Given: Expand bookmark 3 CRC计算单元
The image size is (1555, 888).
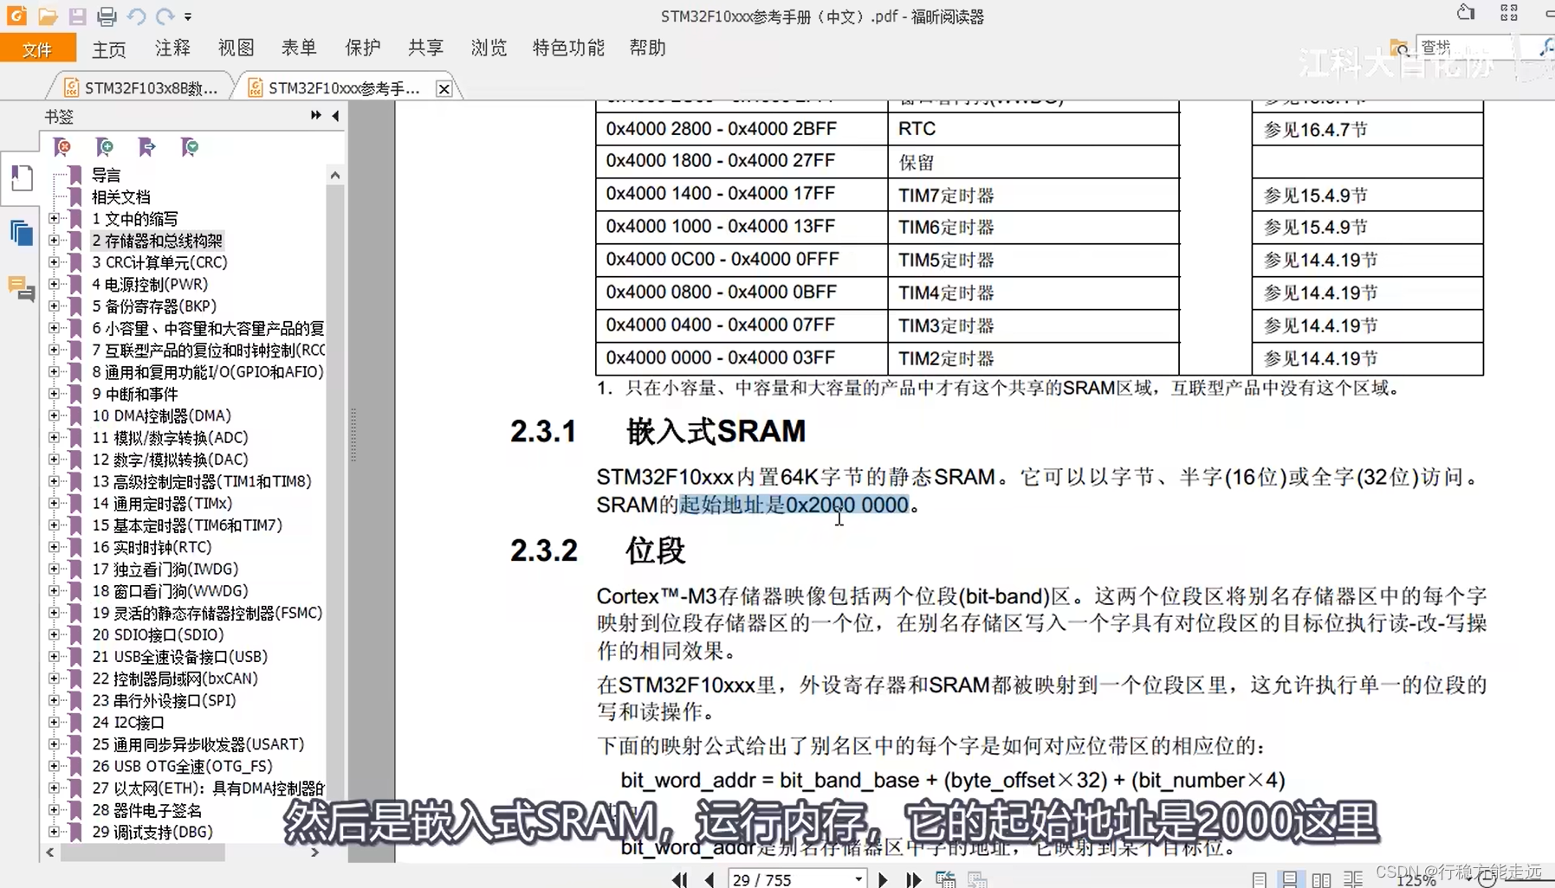Looking at the screenshot, I should (54, 262).
